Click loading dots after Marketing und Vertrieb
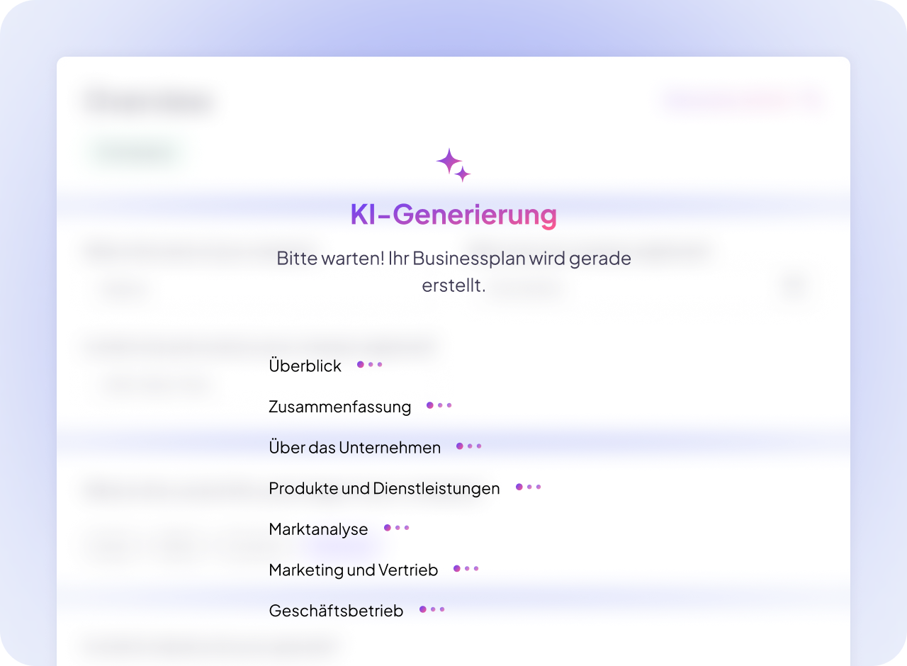Viewport: 907px width, 666px height. 466,568
